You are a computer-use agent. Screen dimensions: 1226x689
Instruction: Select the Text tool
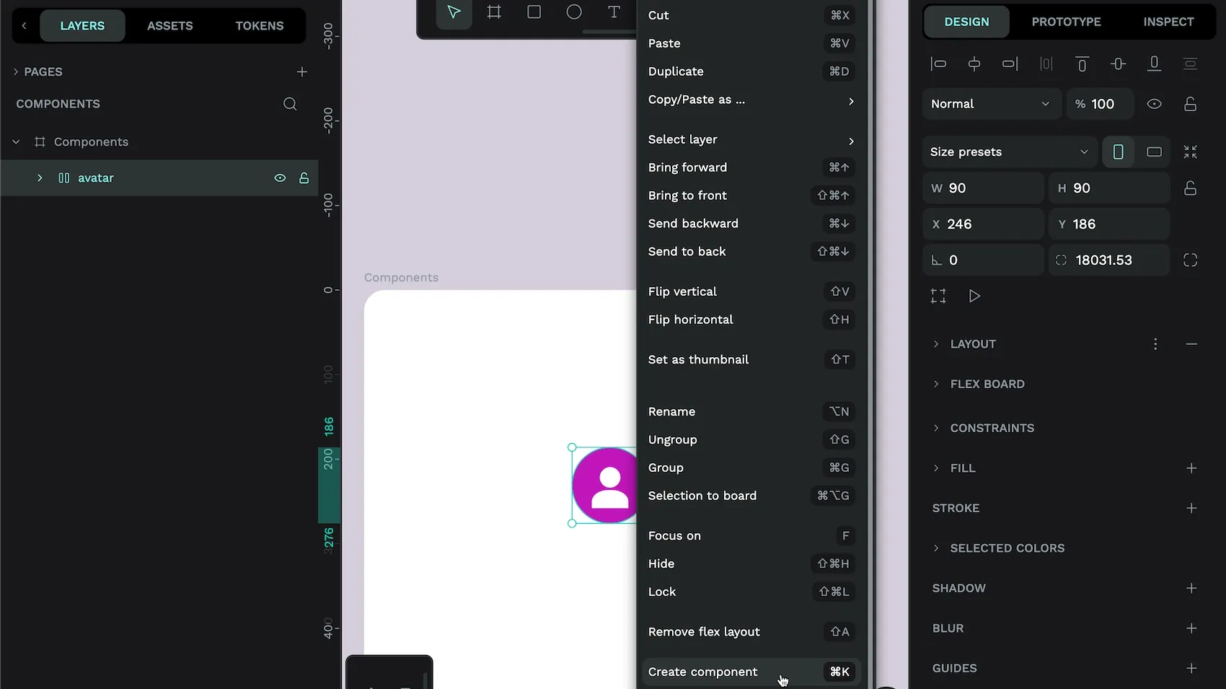click(614, 12)
